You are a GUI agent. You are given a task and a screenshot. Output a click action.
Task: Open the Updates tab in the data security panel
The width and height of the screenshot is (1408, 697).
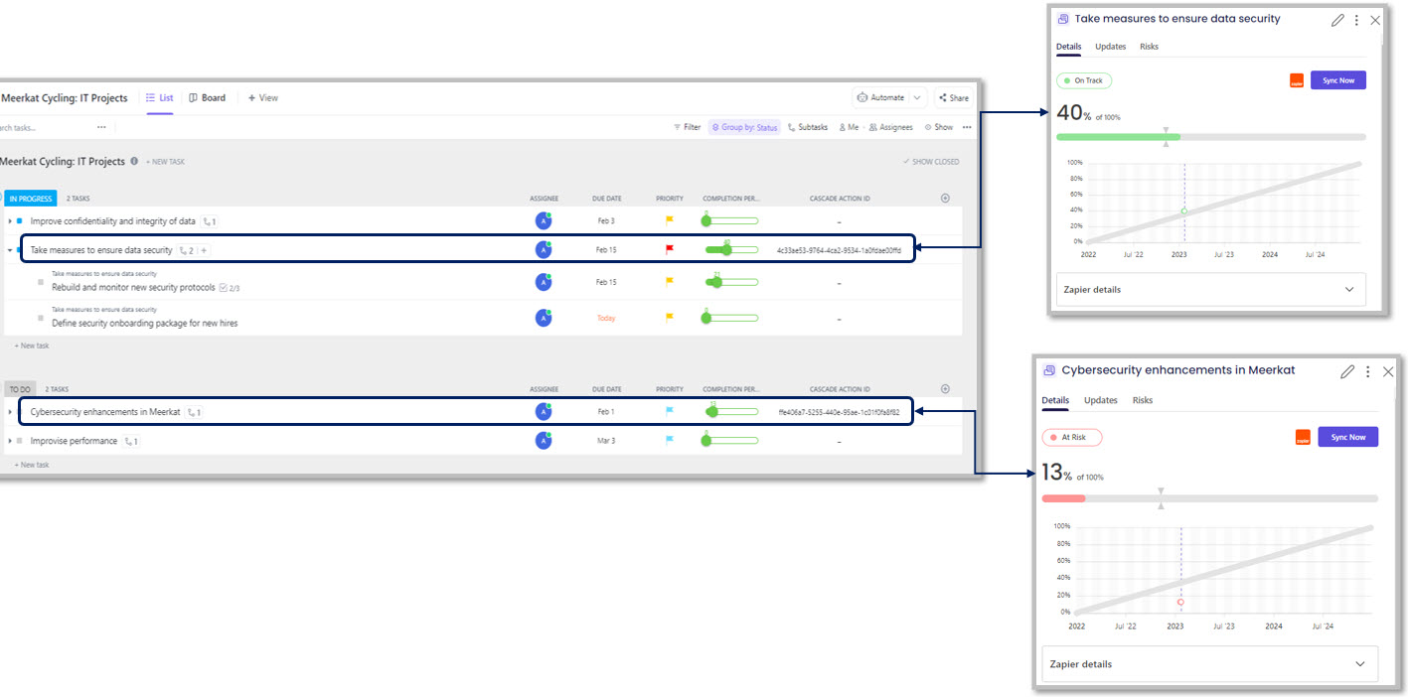(x=1110, y=47)
